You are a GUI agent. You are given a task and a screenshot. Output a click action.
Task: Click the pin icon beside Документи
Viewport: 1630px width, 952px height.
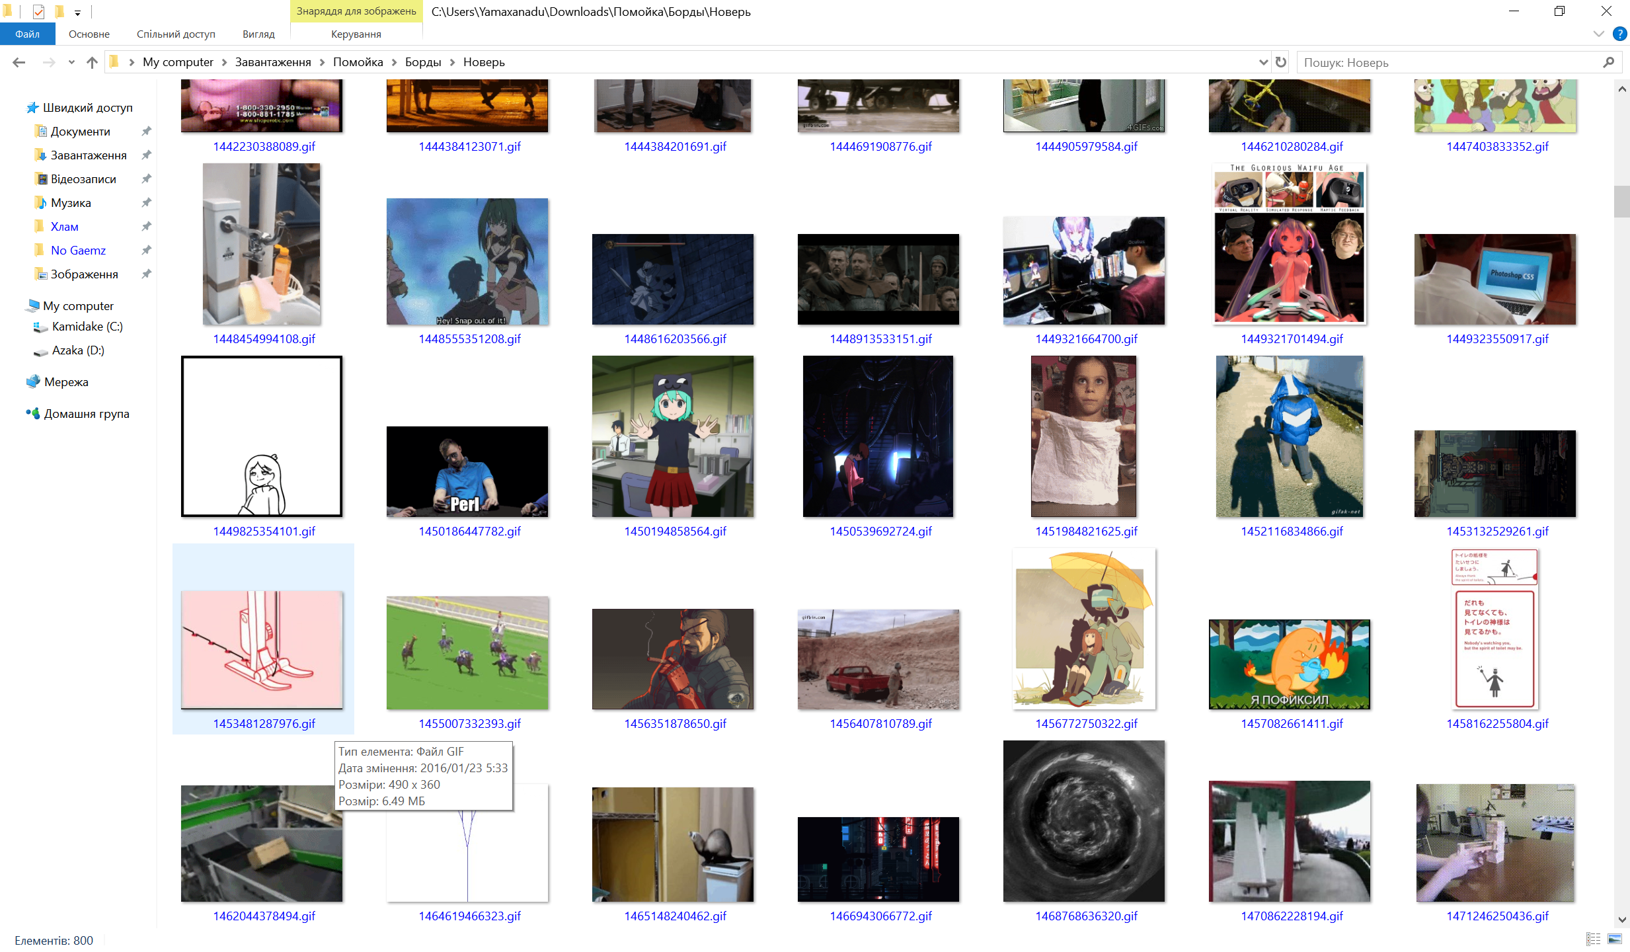pyautogui.click(x=146, y=131)
